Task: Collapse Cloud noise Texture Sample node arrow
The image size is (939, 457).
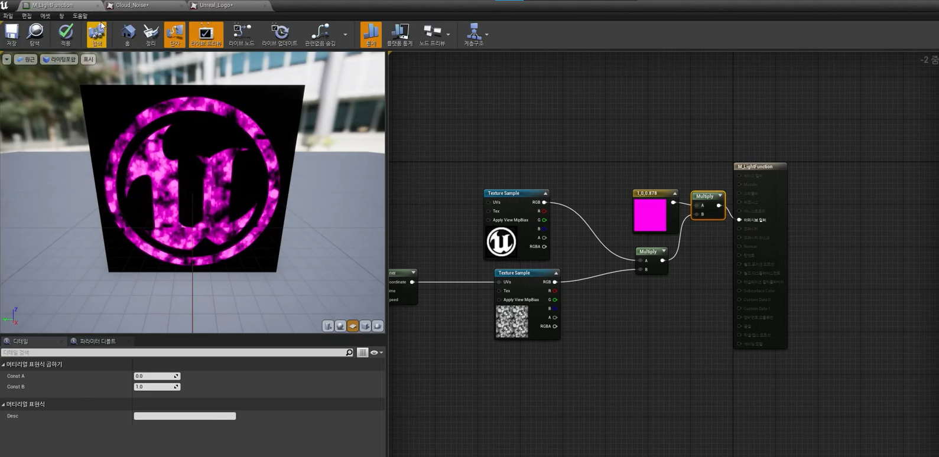Action: 556,273
